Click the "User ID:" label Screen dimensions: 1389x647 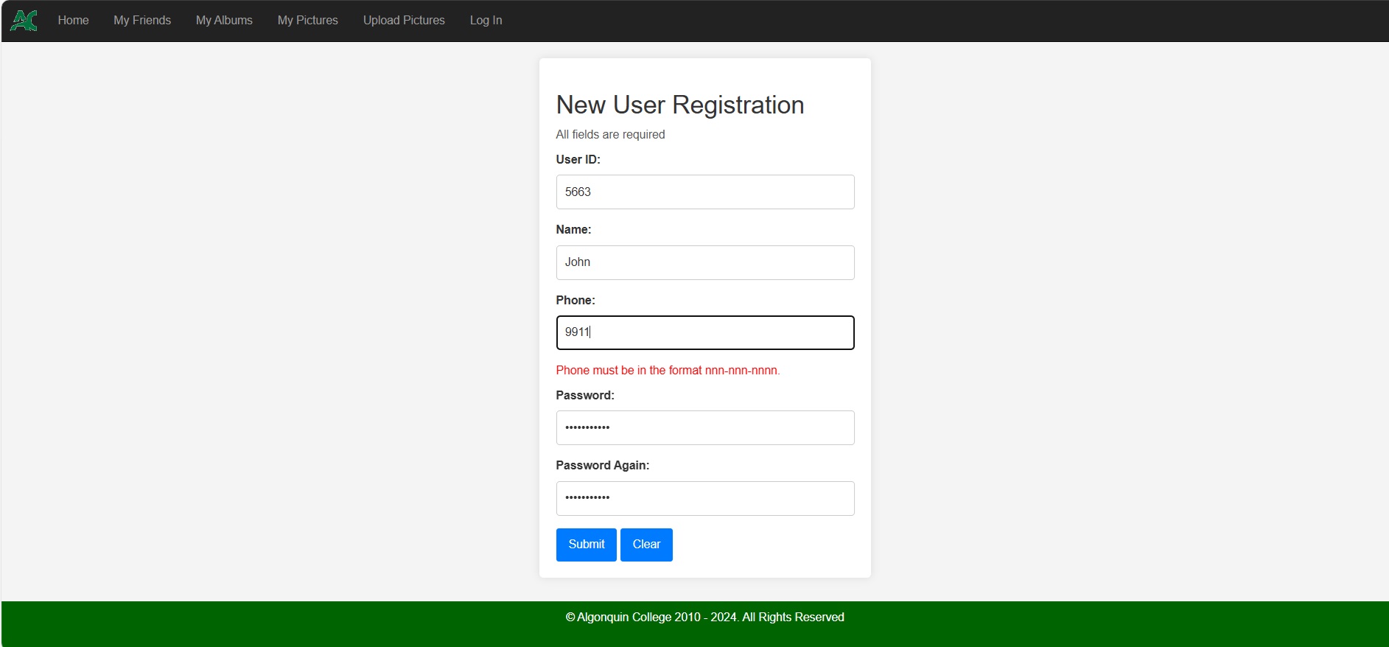pyautogui.click(x=578, y=159)
